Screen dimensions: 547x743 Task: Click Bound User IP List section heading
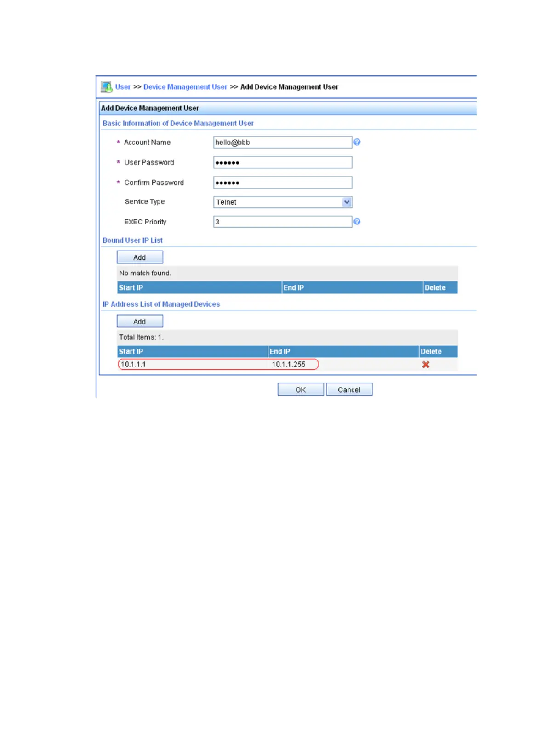(x=132, y=240)
